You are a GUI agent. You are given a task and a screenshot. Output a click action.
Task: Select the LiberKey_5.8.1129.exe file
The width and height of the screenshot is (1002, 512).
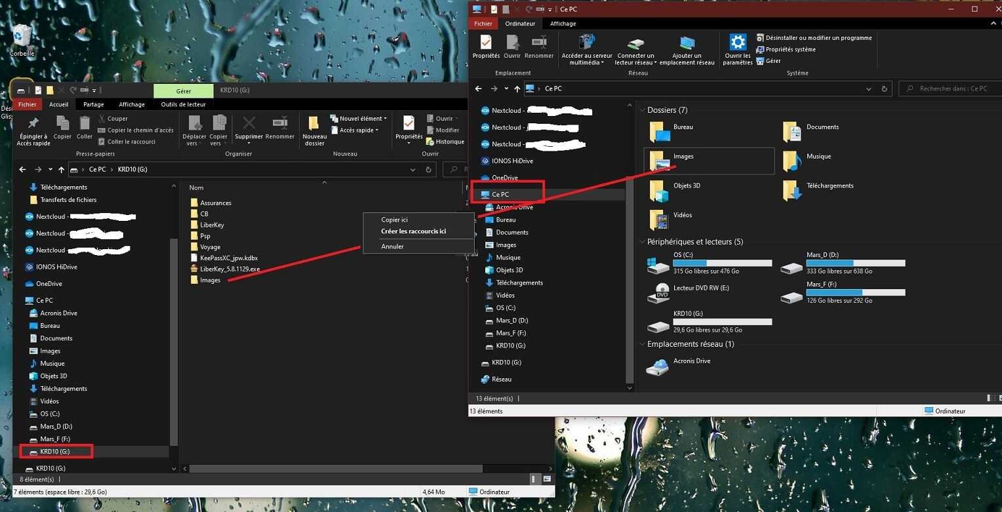[x=225, y=269]
